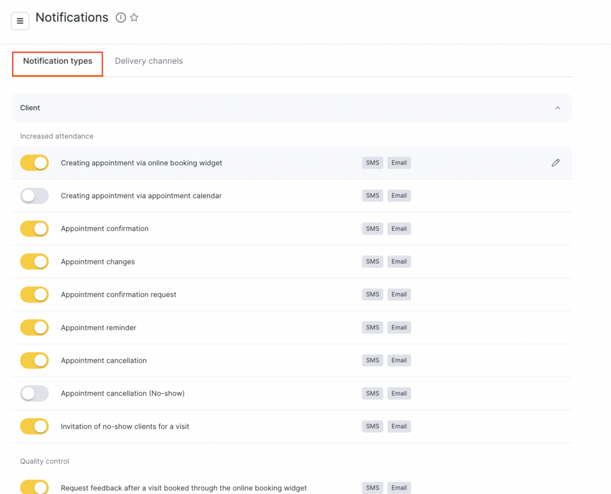Click the info icon beside Notifications
611x494 pixels.
121,18
